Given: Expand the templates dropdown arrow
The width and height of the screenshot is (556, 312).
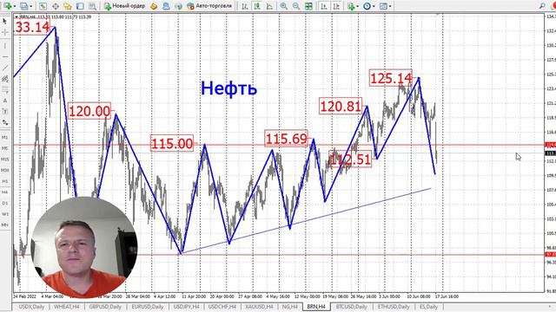Looking at the screenshot, I should click(x=390, y=6).
